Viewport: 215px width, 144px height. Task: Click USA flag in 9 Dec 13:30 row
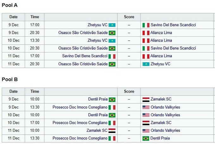click(x=146, y=107)
